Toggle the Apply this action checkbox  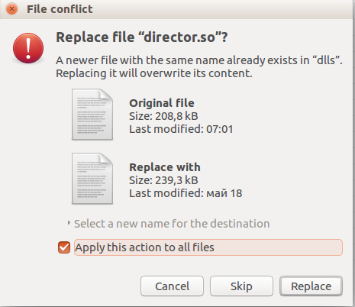tap(64, 247)
